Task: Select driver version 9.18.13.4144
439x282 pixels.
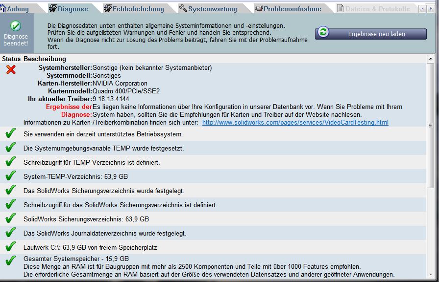Action: (111, 99)
